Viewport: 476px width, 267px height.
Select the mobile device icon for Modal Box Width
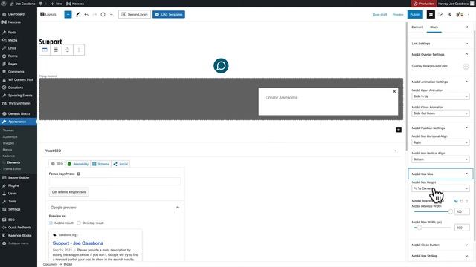point(467,201)
